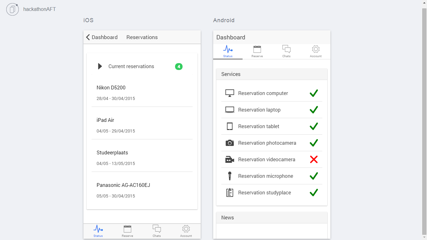
Task: Go back using the Dashboard chevron
Action: tap(88, 37)
